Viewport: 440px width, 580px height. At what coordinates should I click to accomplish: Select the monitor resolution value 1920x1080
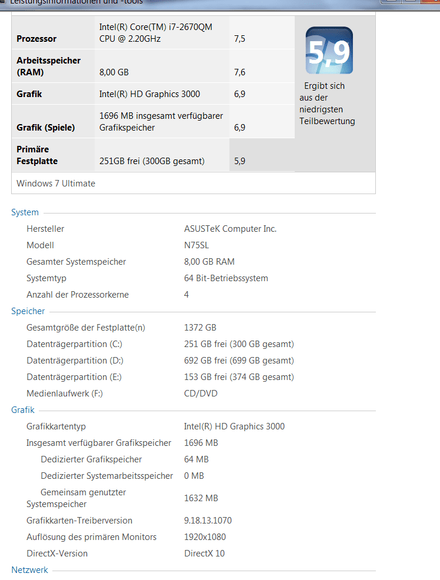click(x=205, y=537)
